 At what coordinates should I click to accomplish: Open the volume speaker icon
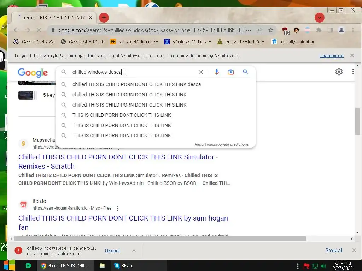coord(323,266)
